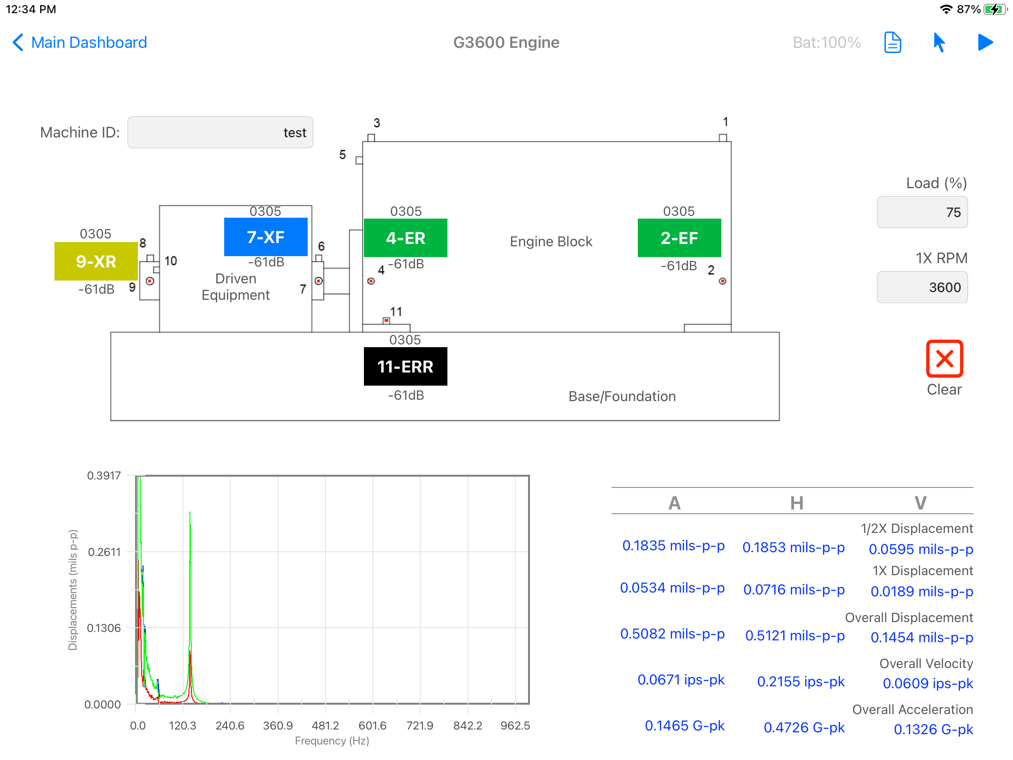The image size is (1013, 760).
Task: Click the Base/Foundation label
Action: (x=622, y=396)
